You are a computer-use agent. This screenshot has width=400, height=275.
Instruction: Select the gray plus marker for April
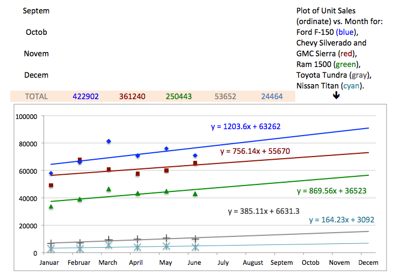137,239
